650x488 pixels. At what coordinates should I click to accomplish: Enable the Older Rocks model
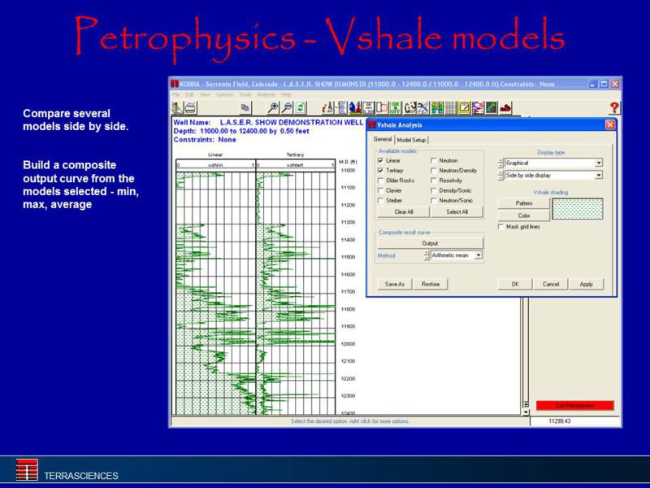pyautogui.click(x=380, y=180)
